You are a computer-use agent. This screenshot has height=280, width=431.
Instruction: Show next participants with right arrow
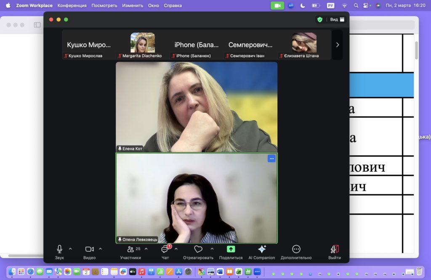pos(337,45)
